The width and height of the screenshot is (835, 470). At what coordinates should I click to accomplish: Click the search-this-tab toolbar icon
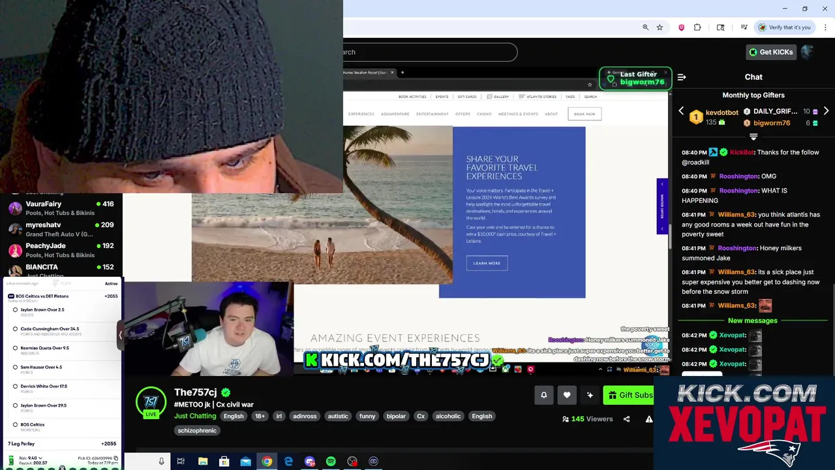pos(720,27)
